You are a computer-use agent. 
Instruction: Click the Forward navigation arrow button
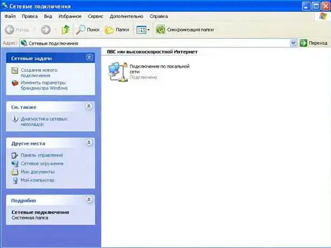point(46,30)
